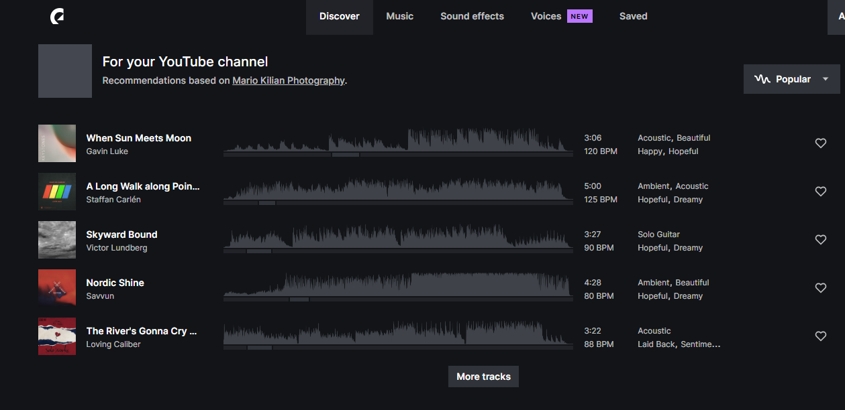The image size is (845, 410).
Task: Click A Long Walk album cover thumbnail
Action: coord(57,192)
